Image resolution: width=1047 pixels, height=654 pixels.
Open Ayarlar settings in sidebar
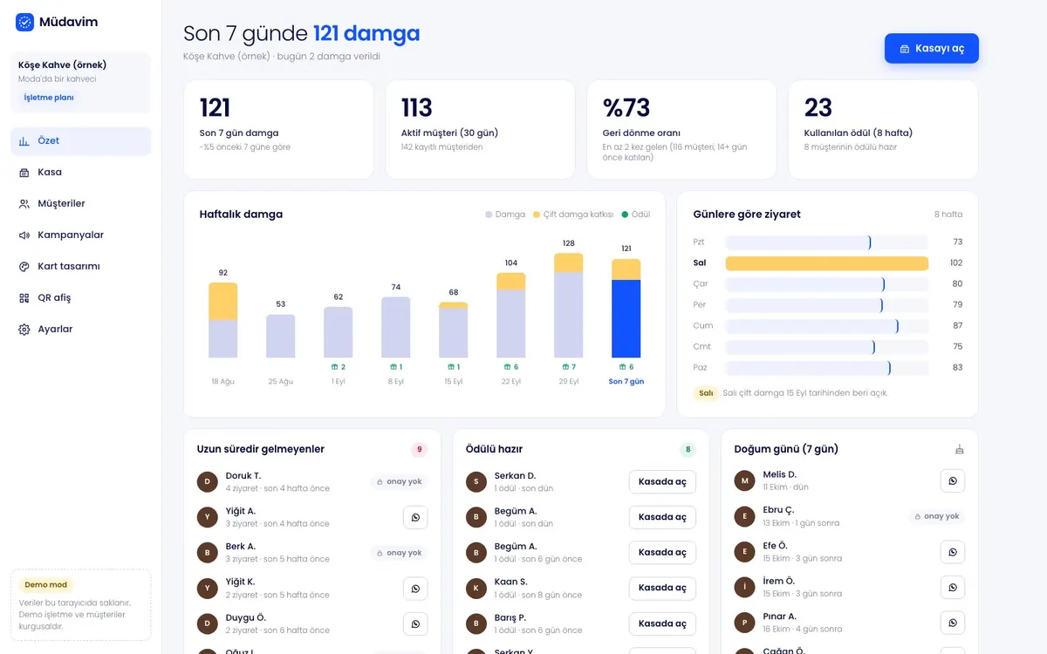tap(80, 329)
